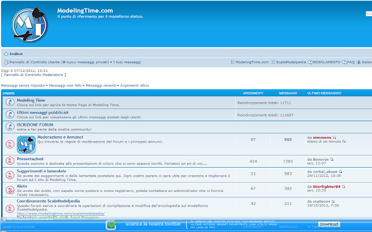
Task: Open Ultimi messaggi pubblicati link
Action: pyautogui.click(x=42, y=113)
